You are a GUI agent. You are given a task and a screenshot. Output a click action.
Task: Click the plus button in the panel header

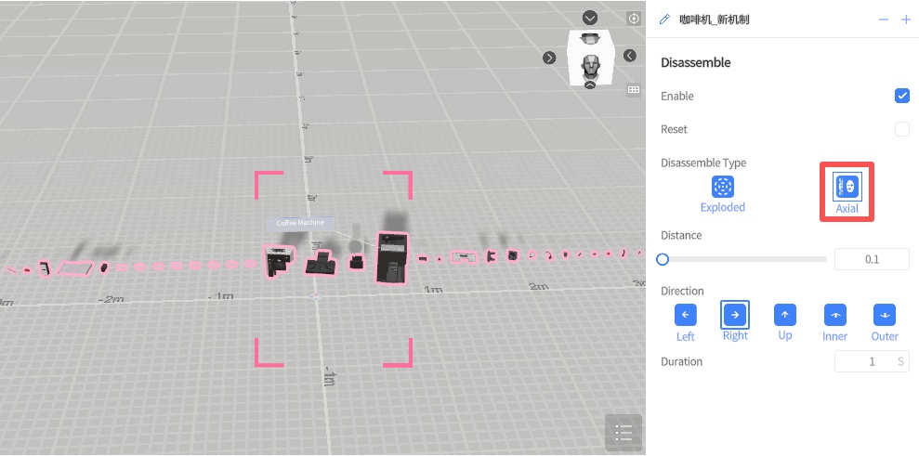point(905,20)
